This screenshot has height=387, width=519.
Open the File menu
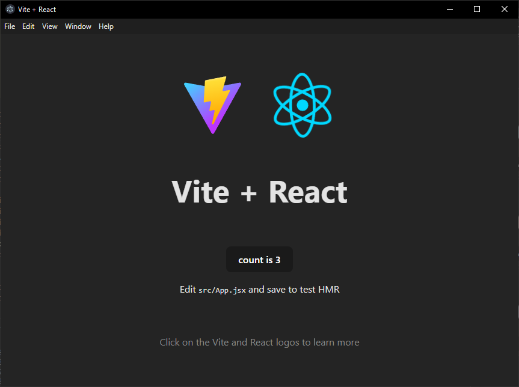10,26
